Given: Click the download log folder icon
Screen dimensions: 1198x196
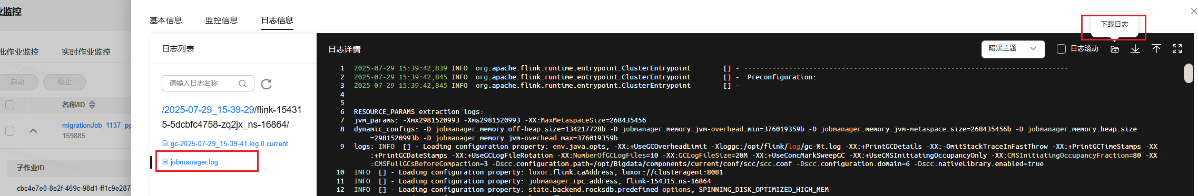Looking at the screenshot, I should [x=1115, y=49].
